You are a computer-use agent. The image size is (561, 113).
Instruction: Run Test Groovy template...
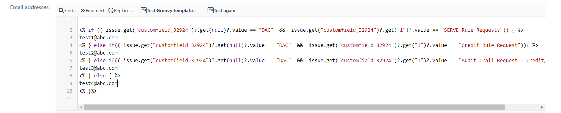click(x=169, y=11)
